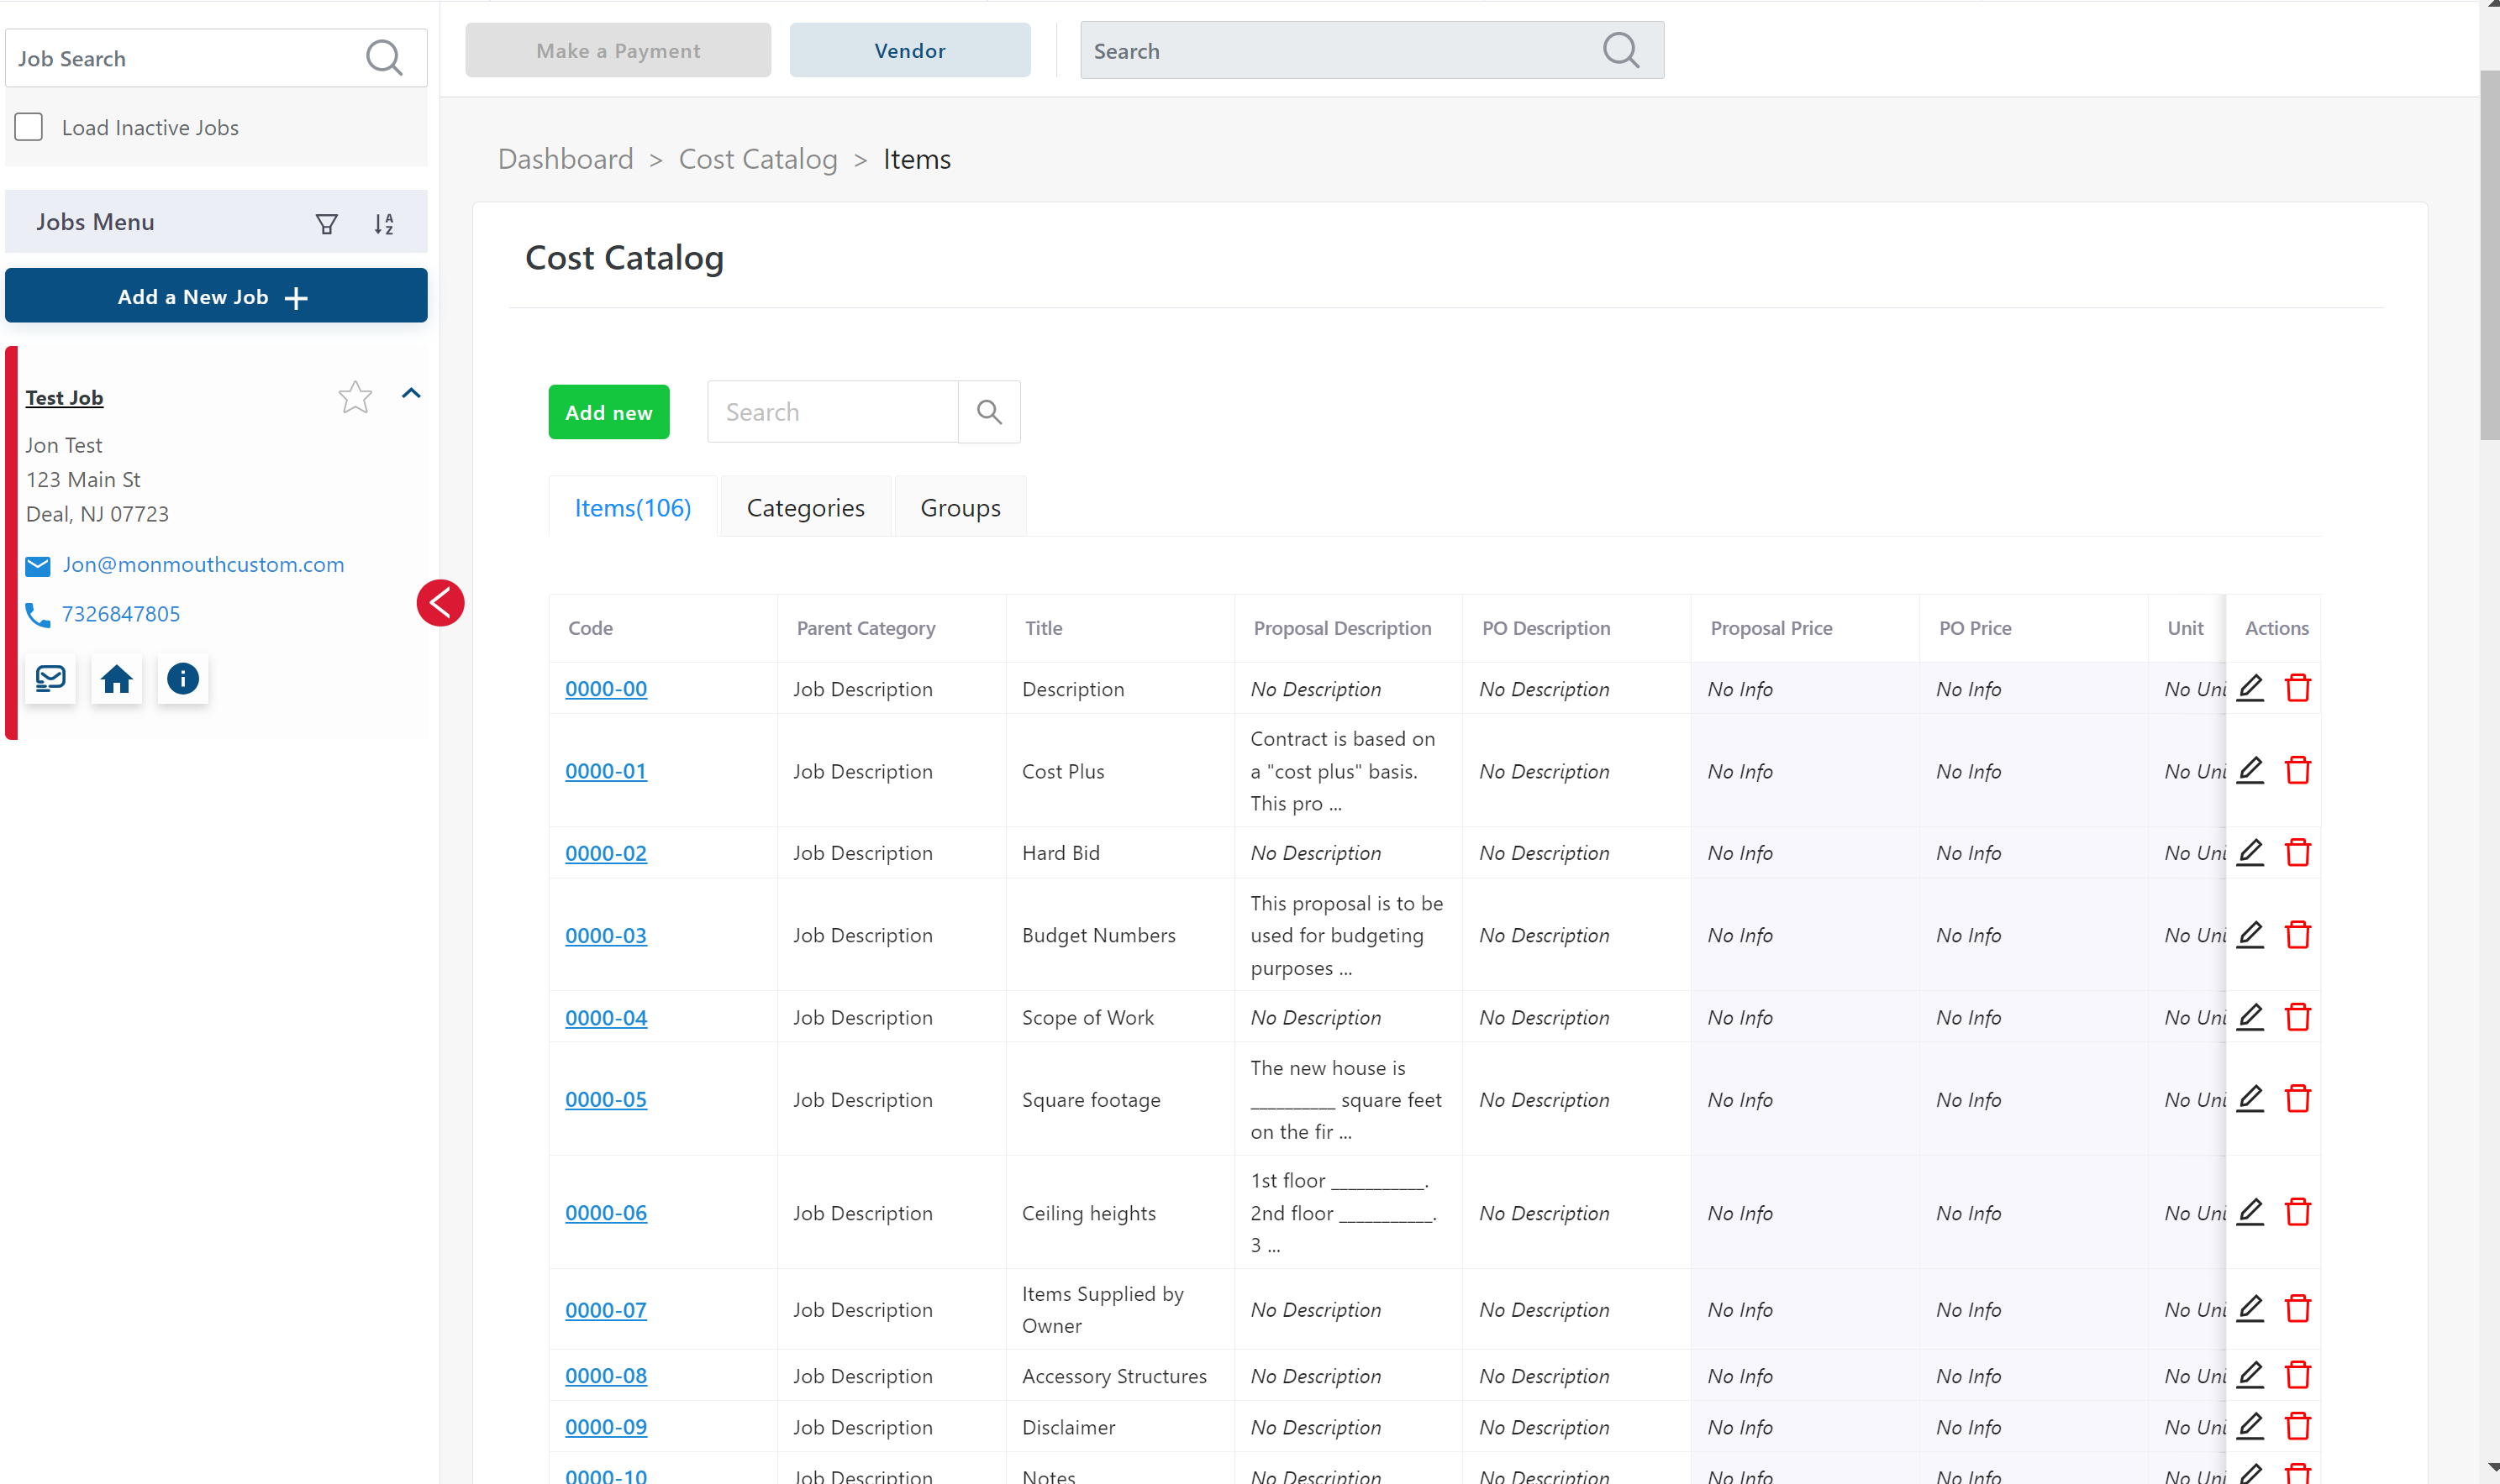This screenshot has height=1484, width=2500.
Task: Open the home icon under Test Job
Action: point(116,680)
